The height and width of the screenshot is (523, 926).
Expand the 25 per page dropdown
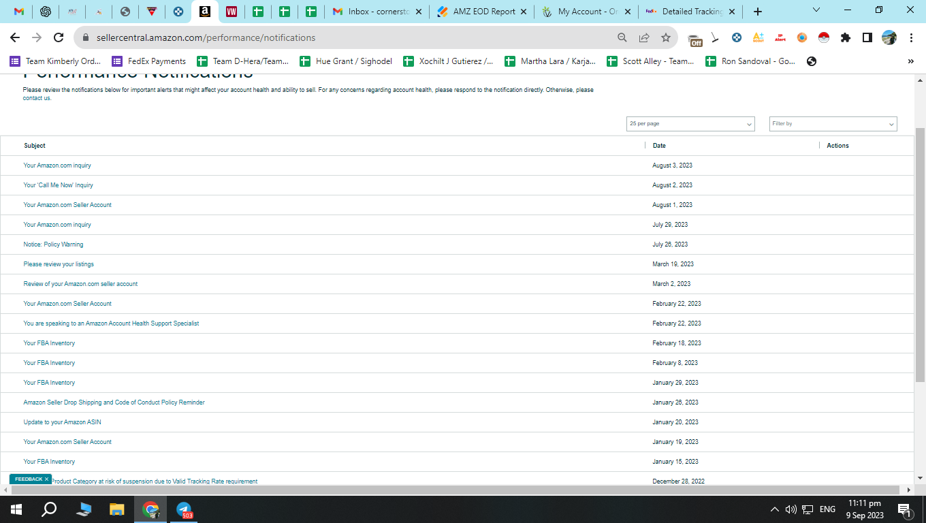[690, 124]
